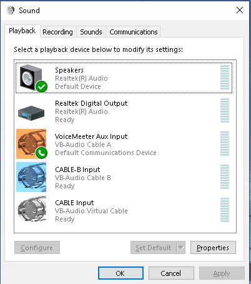Click 'VB-Audio Cable B' description text
The image size is (251, 284).
83,178
